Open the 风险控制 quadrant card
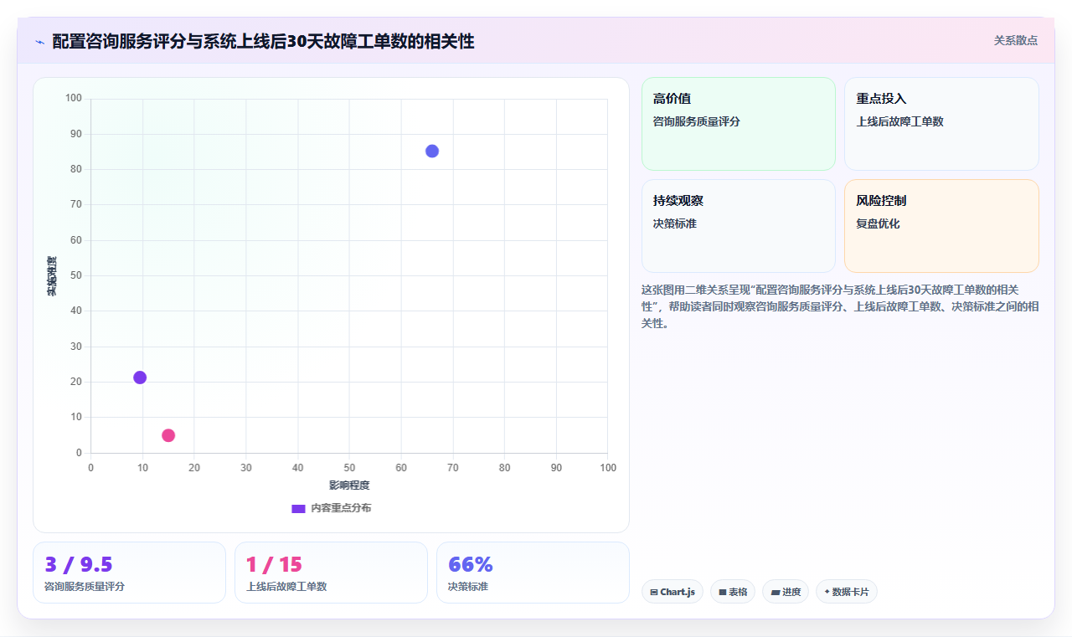The height and width of the screenshot is (637, 1072). (941, 226)
